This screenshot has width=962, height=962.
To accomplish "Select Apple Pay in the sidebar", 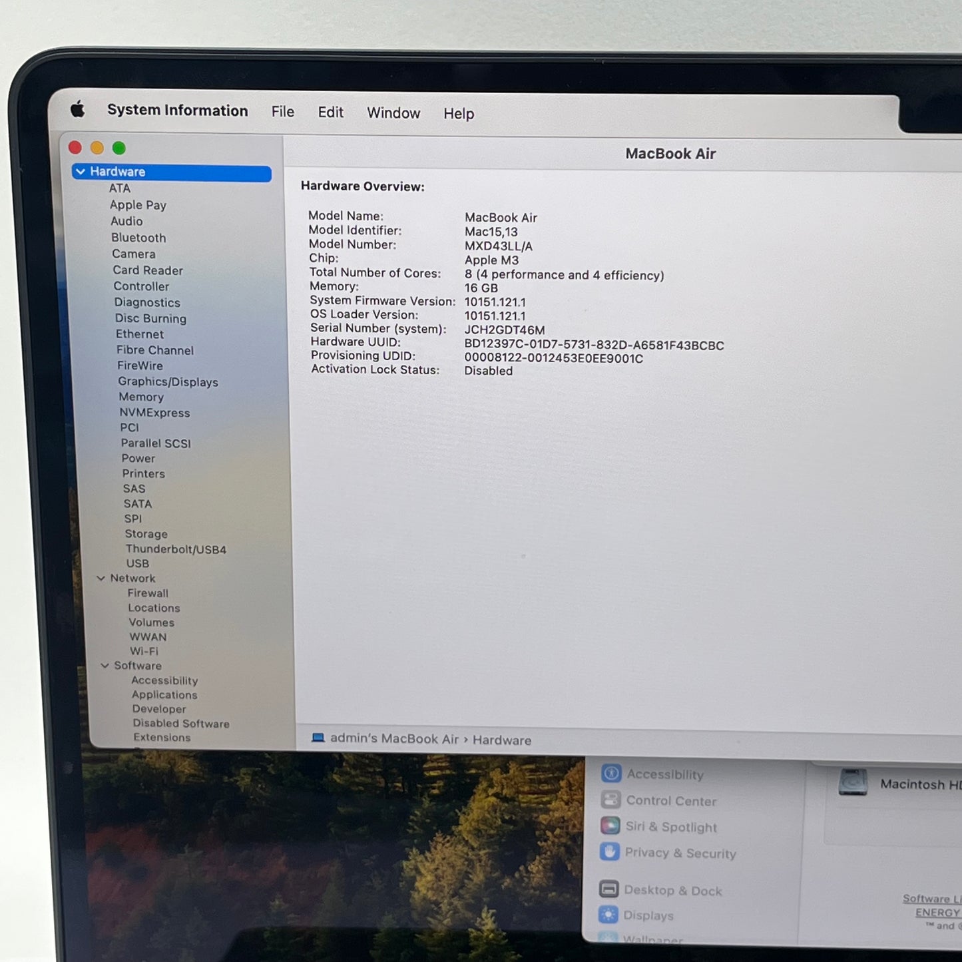I will [138, 205].
